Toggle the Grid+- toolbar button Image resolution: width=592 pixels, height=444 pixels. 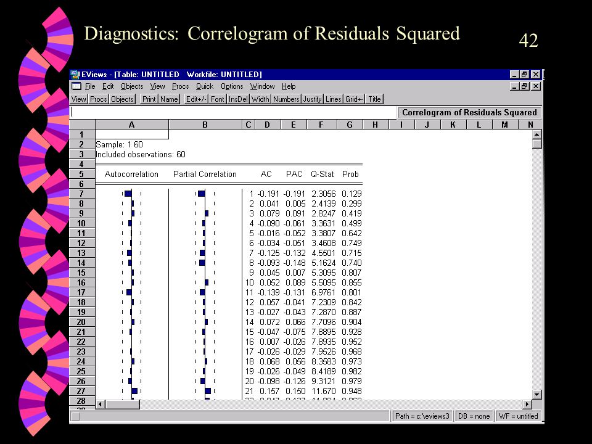pos(354,99)
